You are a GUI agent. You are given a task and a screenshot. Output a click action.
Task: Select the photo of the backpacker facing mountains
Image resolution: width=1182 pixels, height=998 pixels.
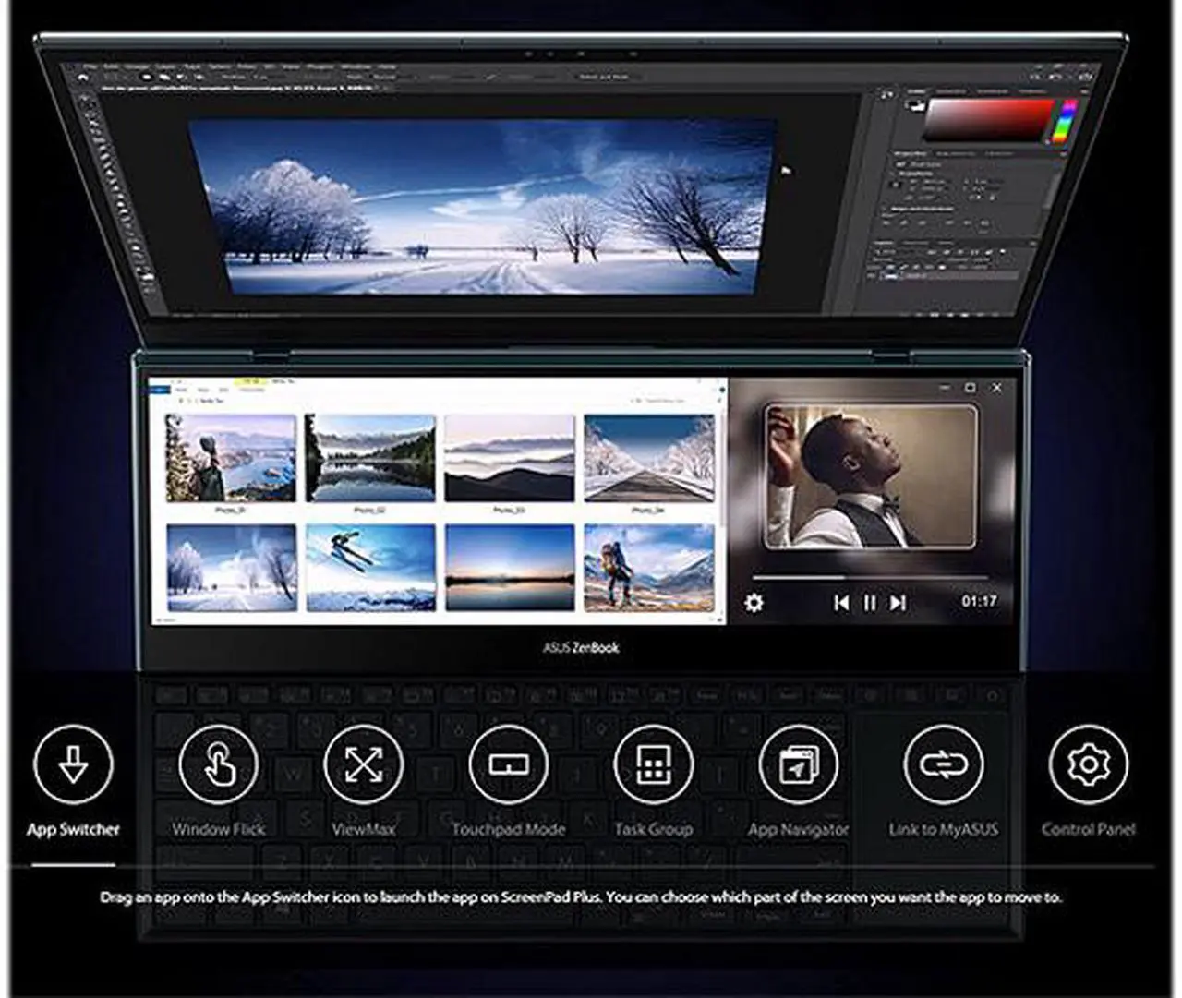[649, 568]
